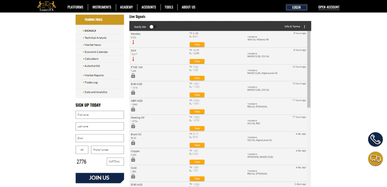Screen dimensions: 387x187
Task: Click the Join Us button
Action: coord(100,178)
